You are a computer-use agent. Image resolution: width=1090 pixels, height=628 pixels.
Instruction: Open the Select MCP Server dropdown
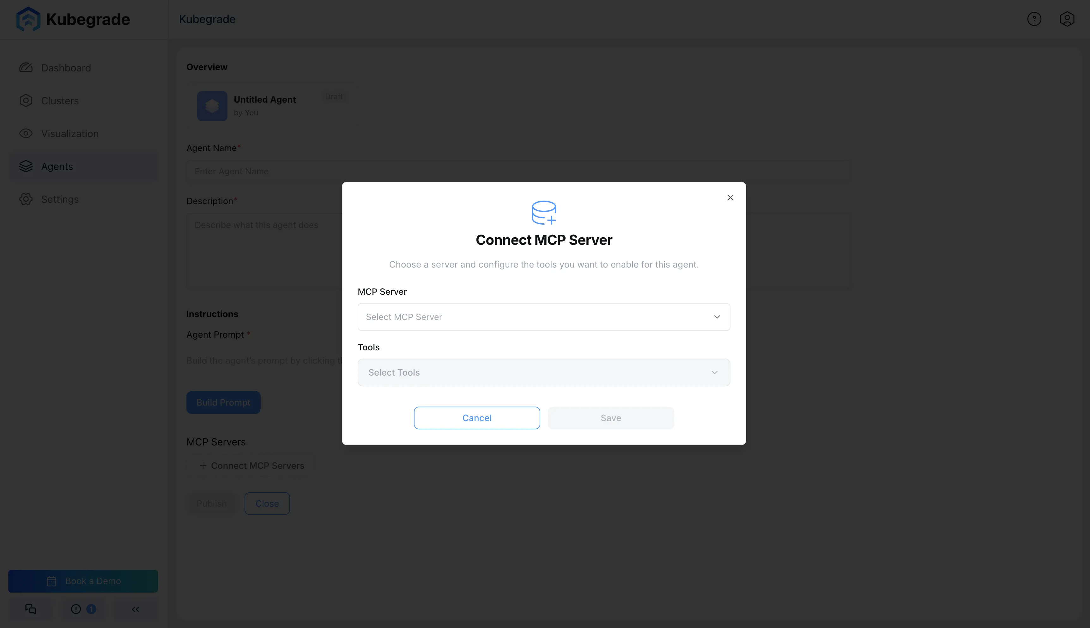tap(543, 317)
